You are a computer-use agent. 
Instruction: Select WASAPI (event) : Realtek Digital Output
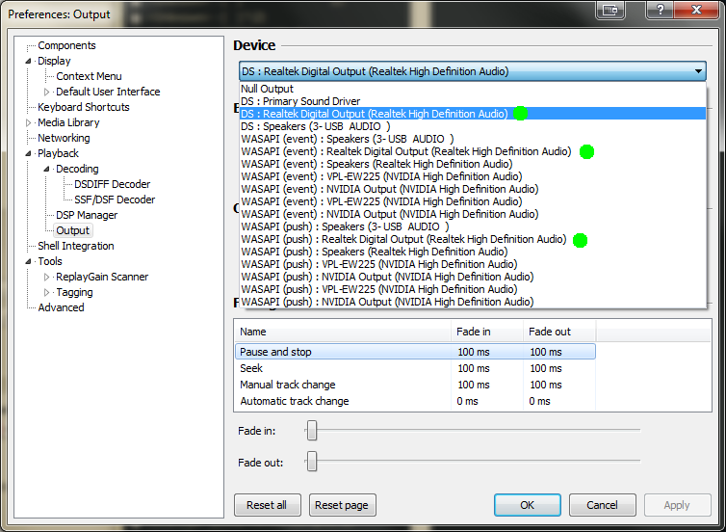coord(473,151)
